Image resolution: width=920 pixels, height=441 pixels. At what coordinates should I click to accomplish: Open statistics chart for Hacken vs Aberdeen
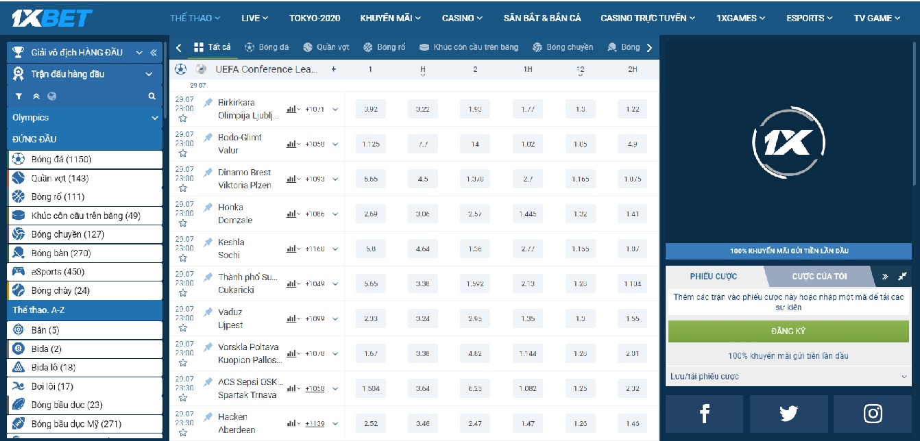point(291,423)
